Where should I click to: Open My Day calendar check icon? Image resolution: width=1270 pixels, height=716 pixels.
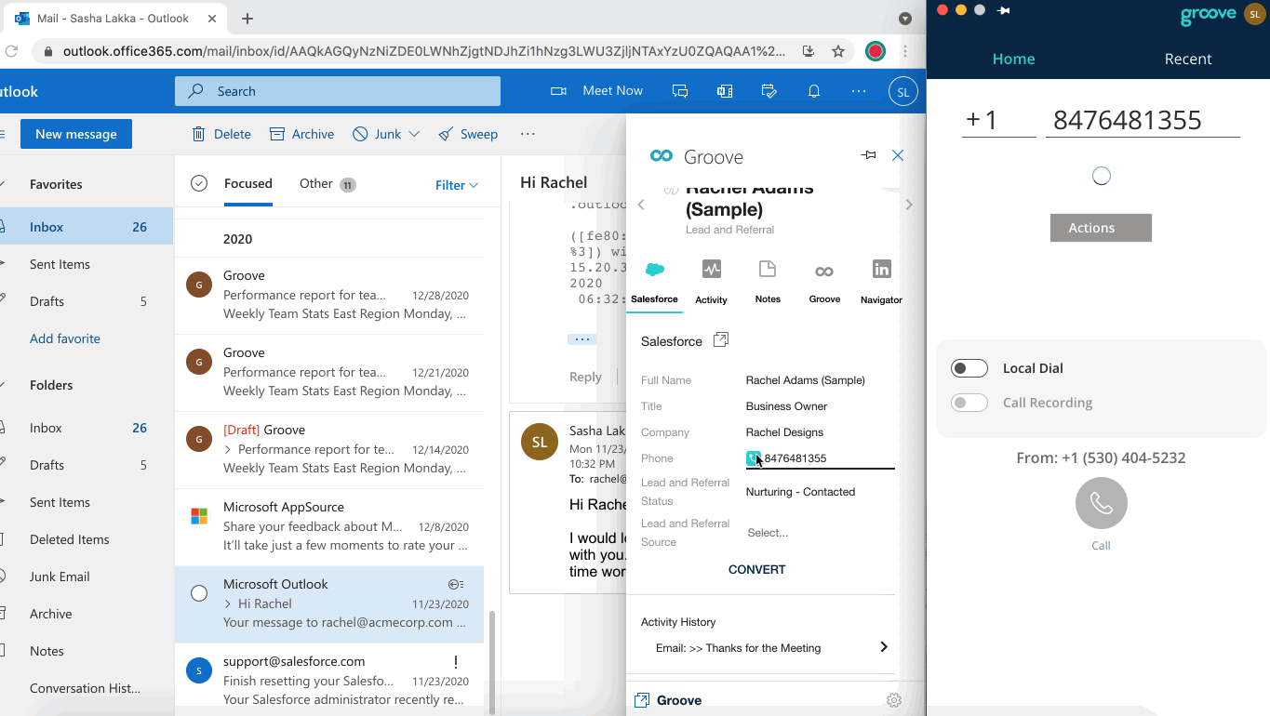coord(769,91)
